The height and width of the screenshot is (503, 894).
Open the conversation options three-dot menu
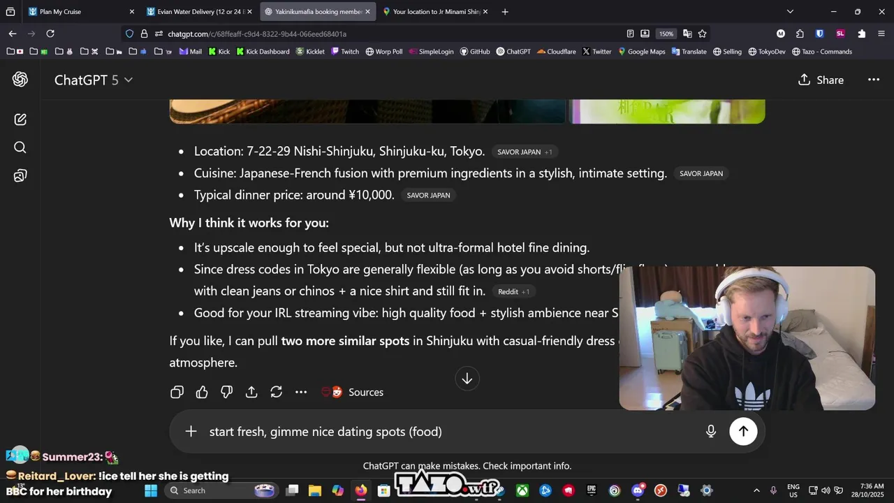coord(874,80)
